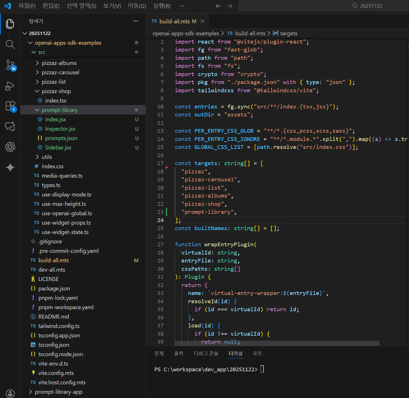Click the Explorer more actions ellipsis
Viewport: 409px width, 398px height.
[x=136, y=21]
